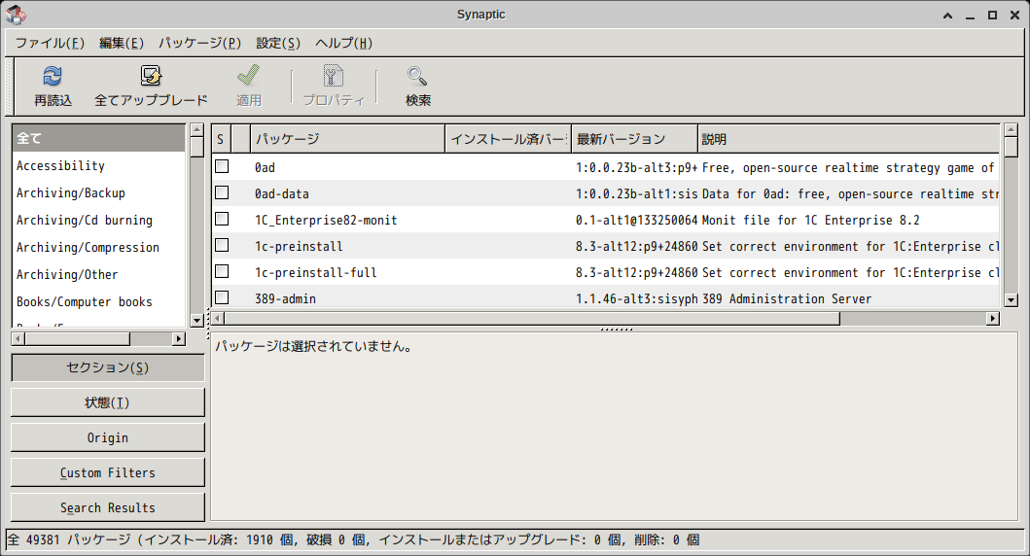Select the 全て section in sidebar
Viewport: 1030px width, 556px height.
click(x=98, y=138)
